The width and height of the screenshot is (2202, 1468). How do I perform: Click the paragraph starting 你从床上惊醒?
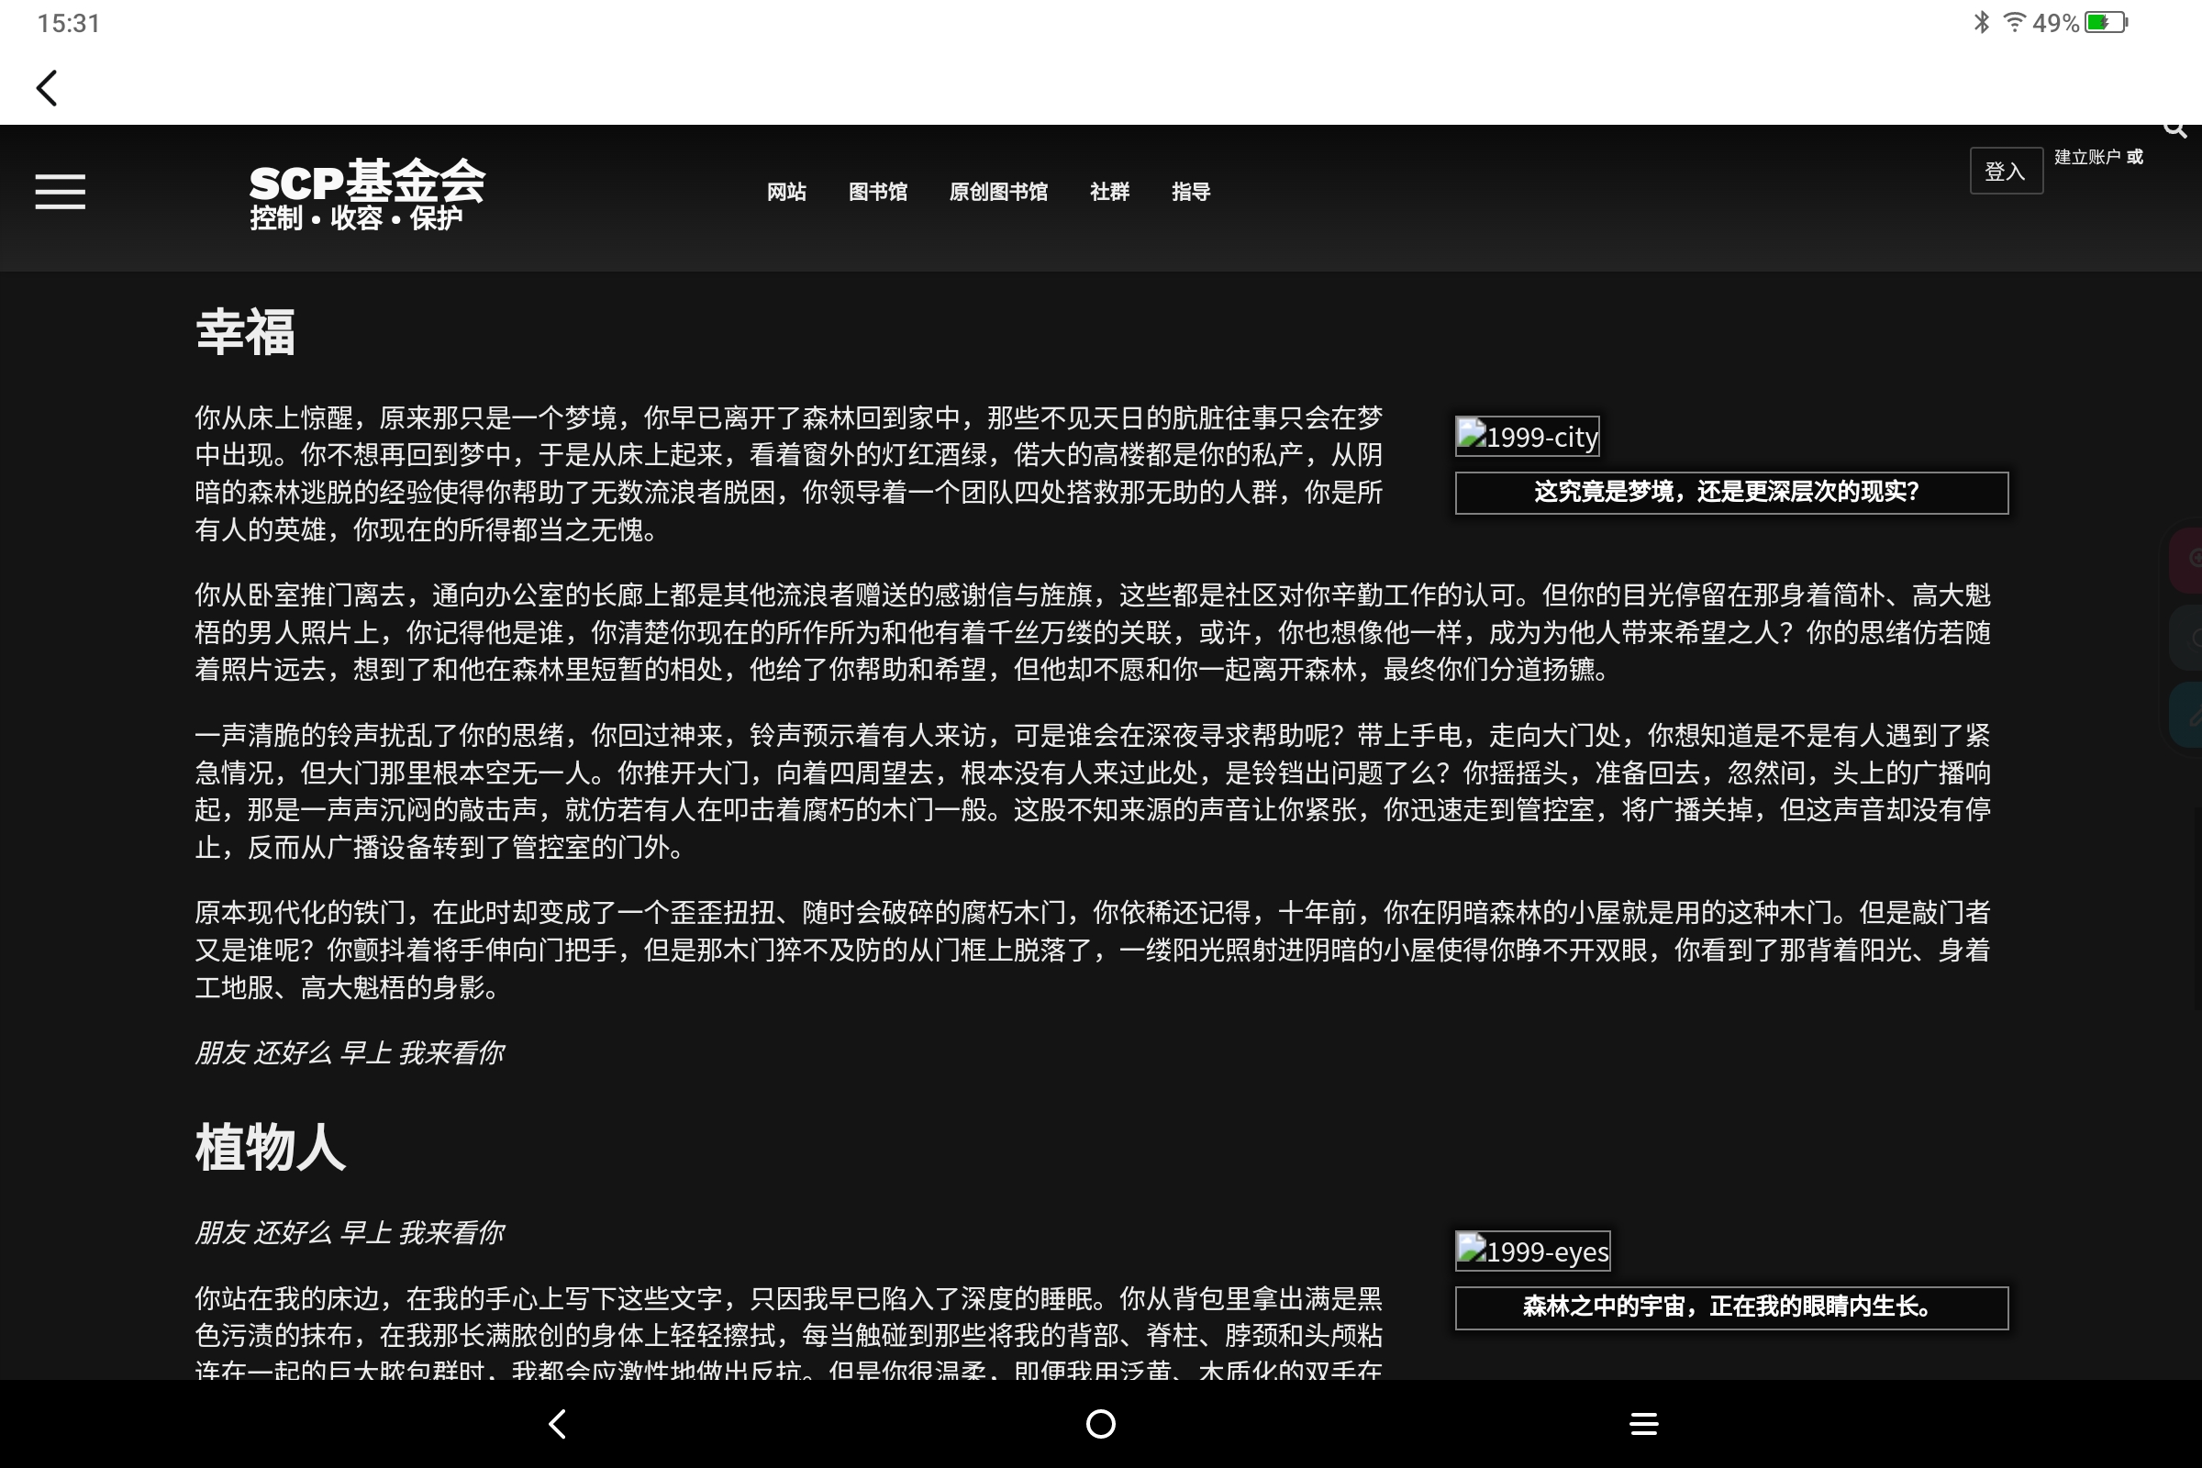pyautogui.click(x=788, y=473)
